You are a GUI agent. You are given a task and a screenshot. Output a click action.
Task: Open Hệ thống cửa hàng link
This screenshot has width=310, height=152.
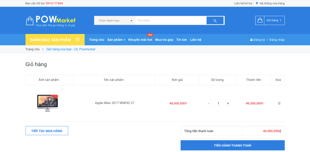pyautogui.click(x=272, y=3)
